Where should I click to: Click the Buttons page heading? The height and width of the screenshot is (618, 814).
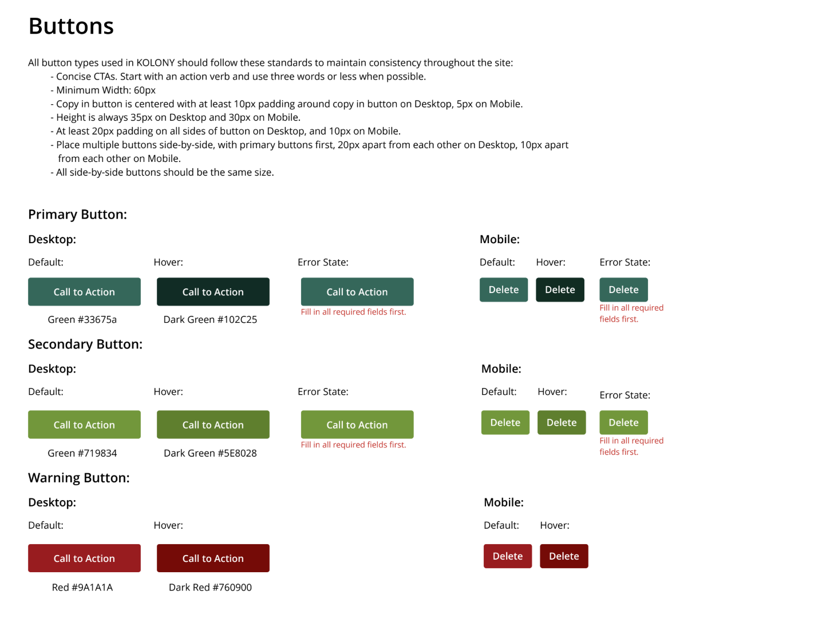[x=71, y=26]
